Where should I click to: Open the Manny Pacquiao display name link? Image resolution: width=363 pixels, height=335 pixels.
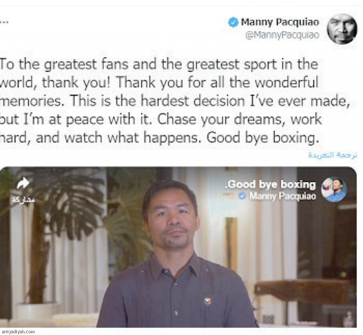click(280, 22)
